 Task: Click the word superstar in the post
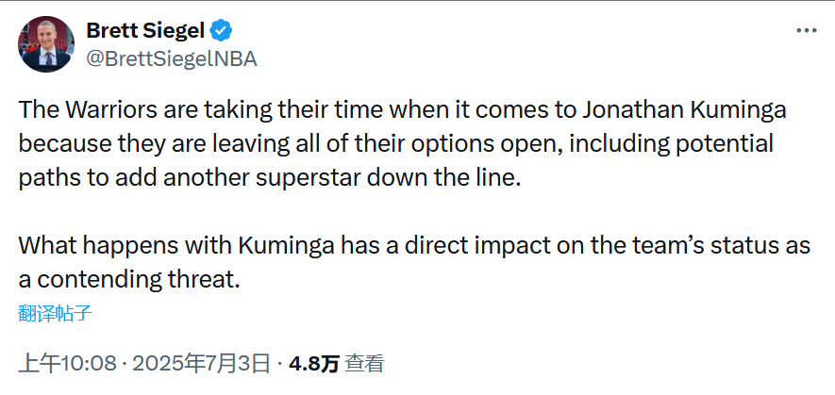356,178
